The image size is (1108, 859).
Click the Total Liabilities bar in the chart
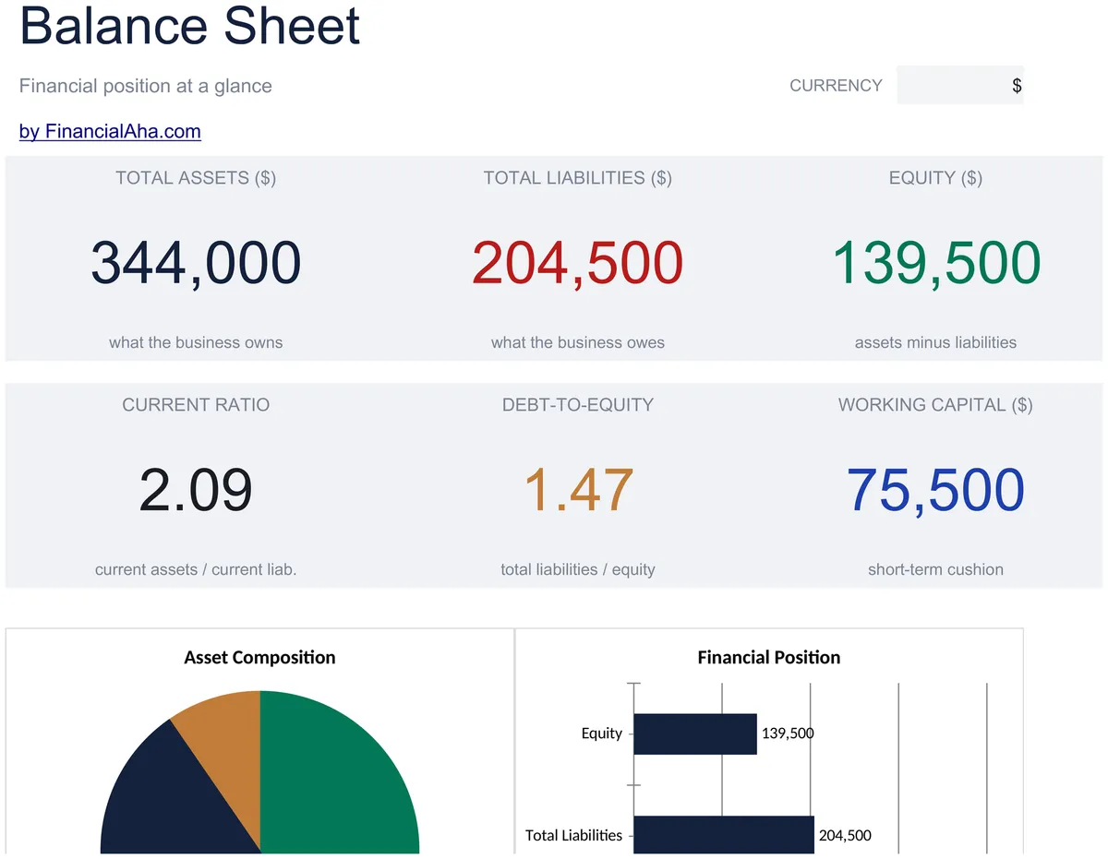724,834
